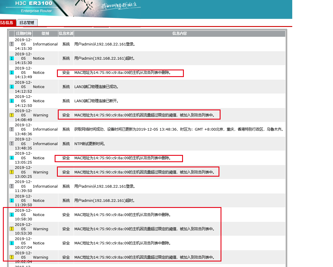Image resolution: width=333 pixels, height=267 pixels.
Task: Select the NTP尝试更新时间 message
Action: pos(90,144)
